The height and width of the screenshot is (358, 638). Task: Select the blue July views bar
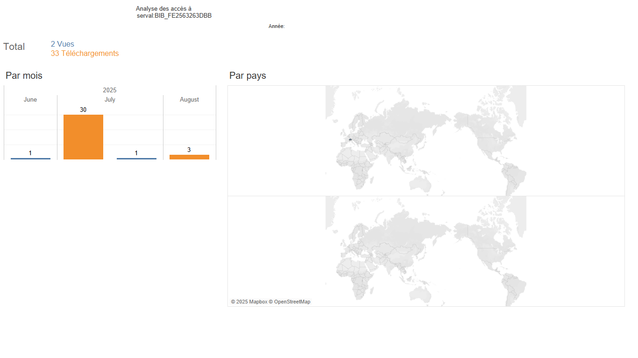pyautogui.click(x=136, y=158)
